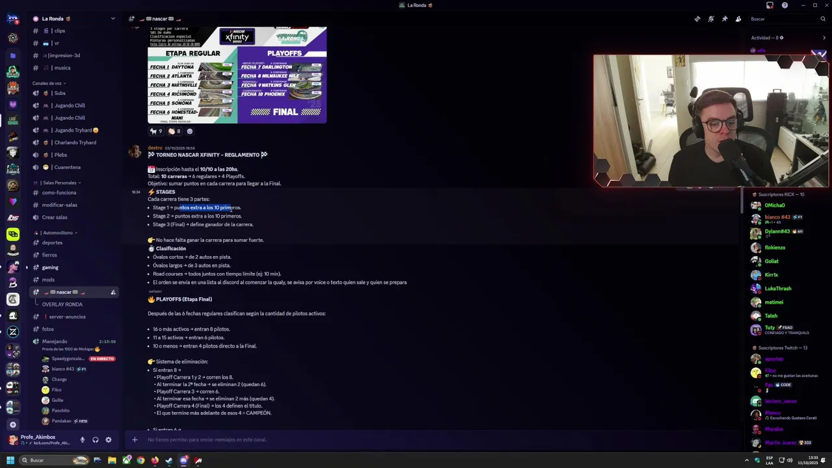Image resolution: width=832 pixels, height=468 pixels.
Task: Open the server folder icon in server list
Action: (x=13, y=56)
